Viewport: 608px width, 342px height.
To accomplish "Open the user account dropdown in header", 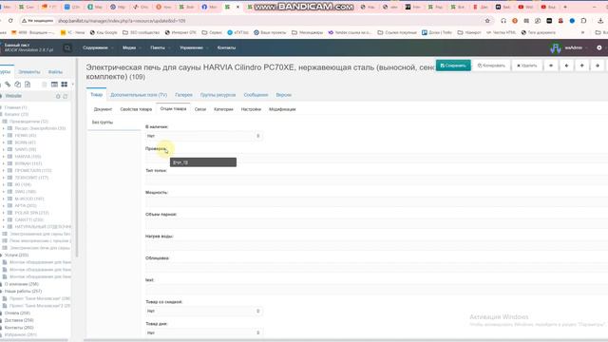I will pyautogui.click(x=575, y=47).
